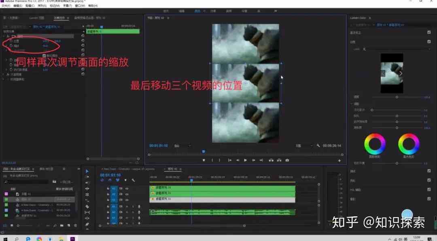
Task: Open the Window menu
Action: coord(81,6)
